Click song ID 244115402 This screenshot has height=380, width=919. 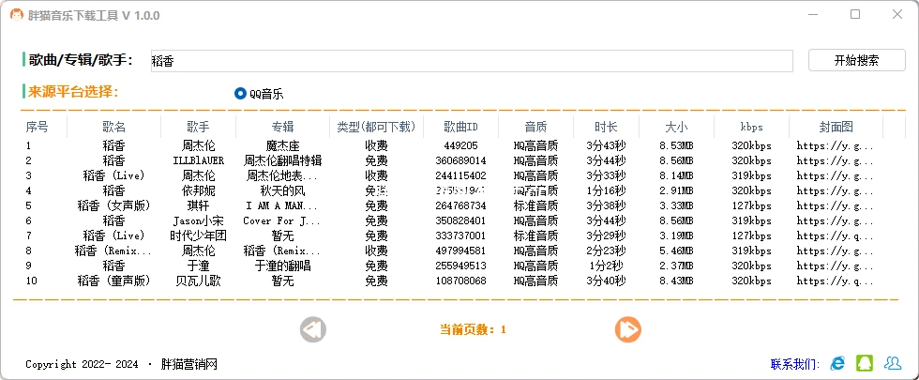point(460,176)
